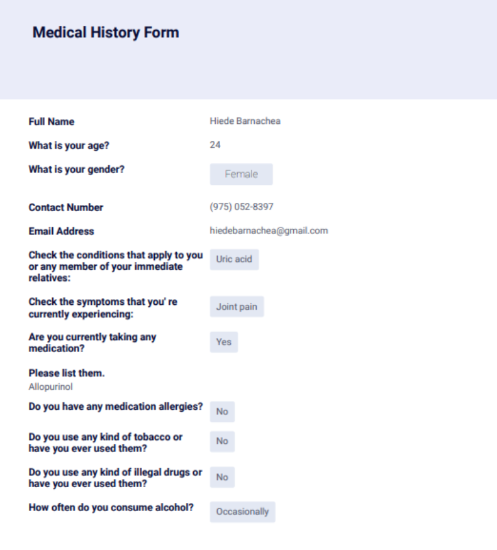Click the Contact Number label

click(x=66, y=207)
